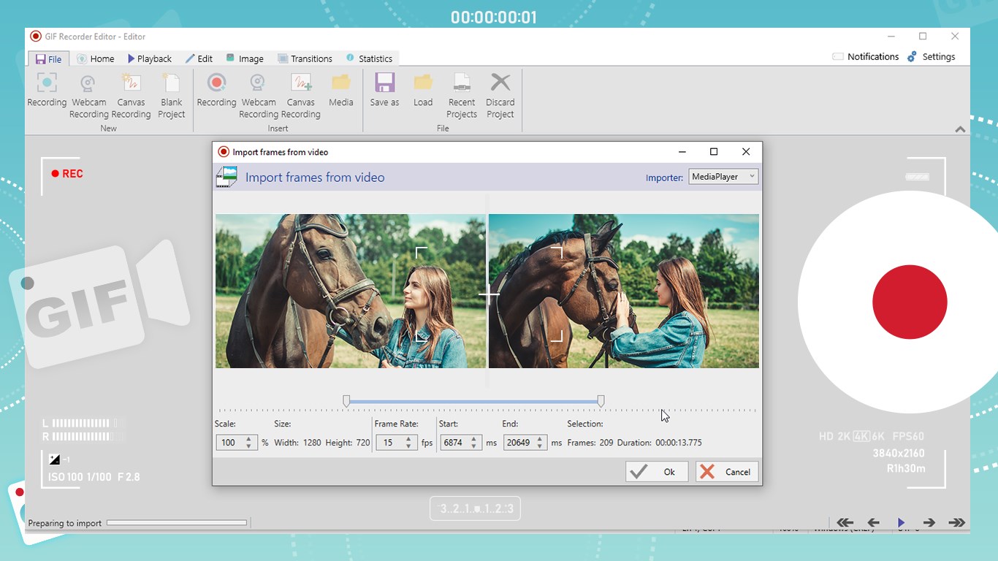The height and width of the screenshot is (561, 998).
Task: Decrease the Scale value with down arrow
Action: [249, 446]
